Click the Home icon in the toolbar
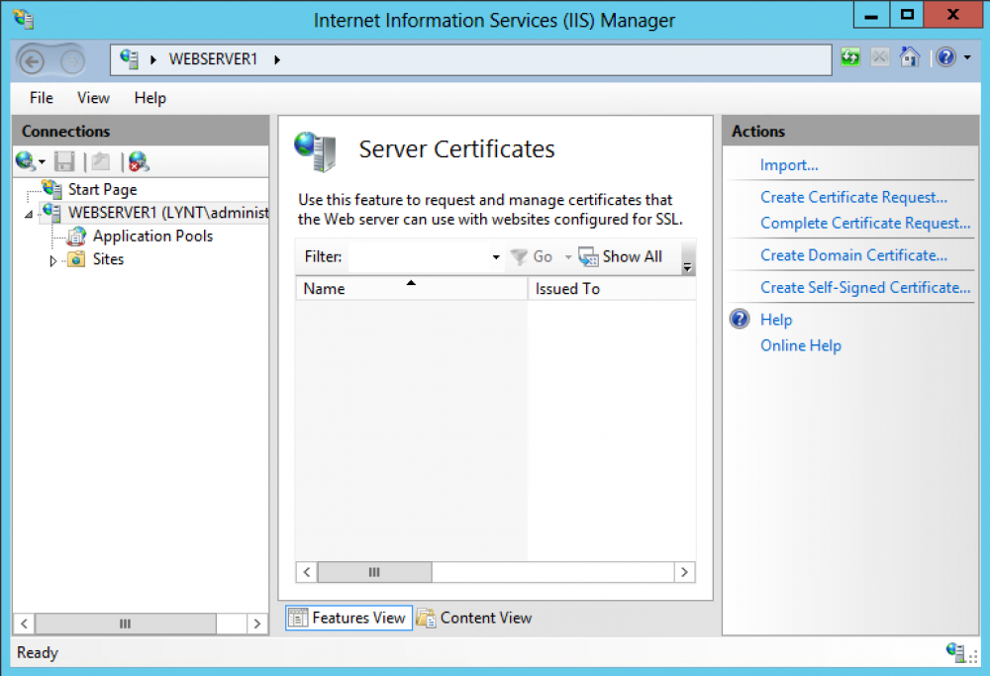 point(910,57)
